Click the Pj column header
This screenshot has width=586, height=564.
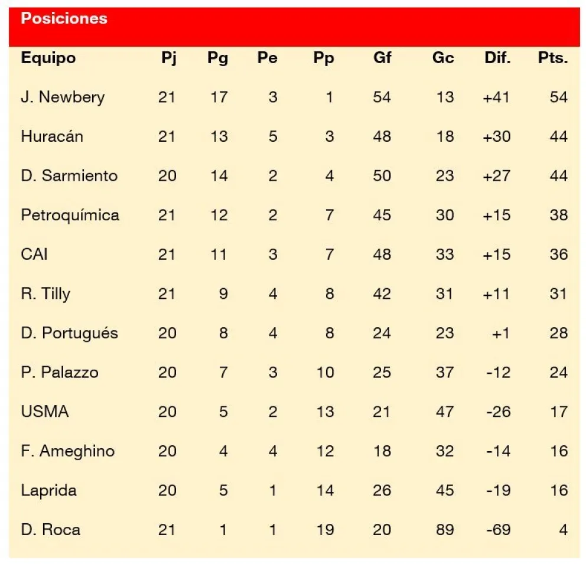click(168, 58)
